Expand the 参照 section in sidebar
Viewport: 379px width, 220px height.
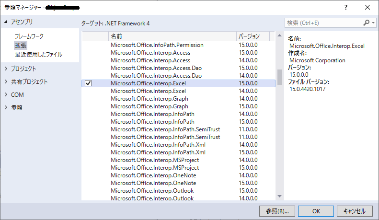pyautogui.click(x=6, y=107)
